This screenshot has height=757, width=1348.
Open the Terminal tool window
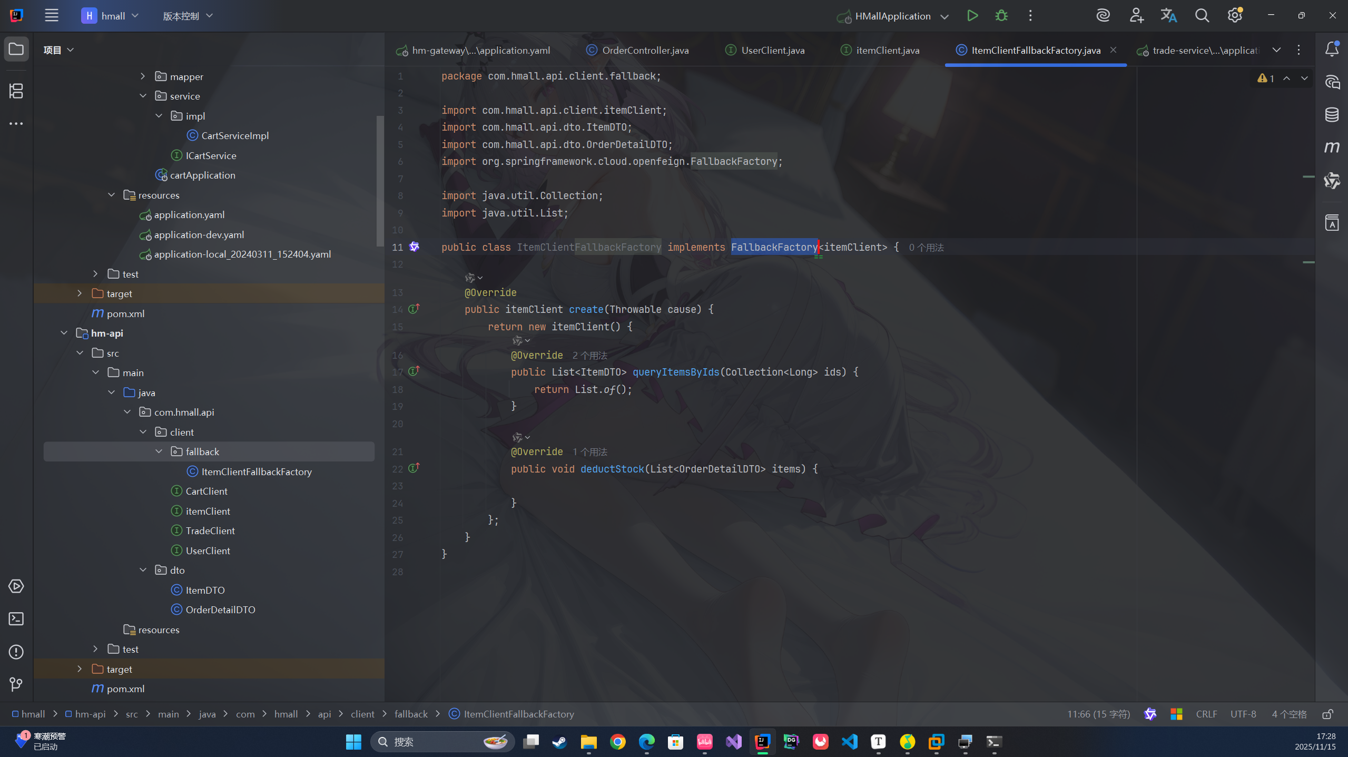click(x=16, y=618)
